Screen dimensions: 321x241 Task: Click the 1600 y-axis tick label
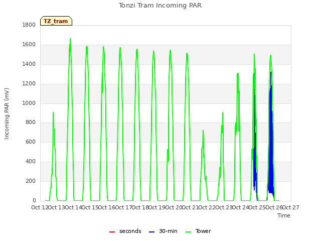point(29,45)
